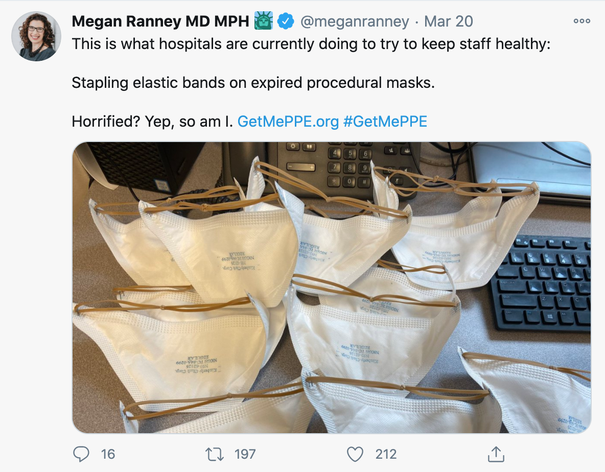Click the "Horrified? Yep, so am I." text
605x472 pixels.
coord(152,122)
